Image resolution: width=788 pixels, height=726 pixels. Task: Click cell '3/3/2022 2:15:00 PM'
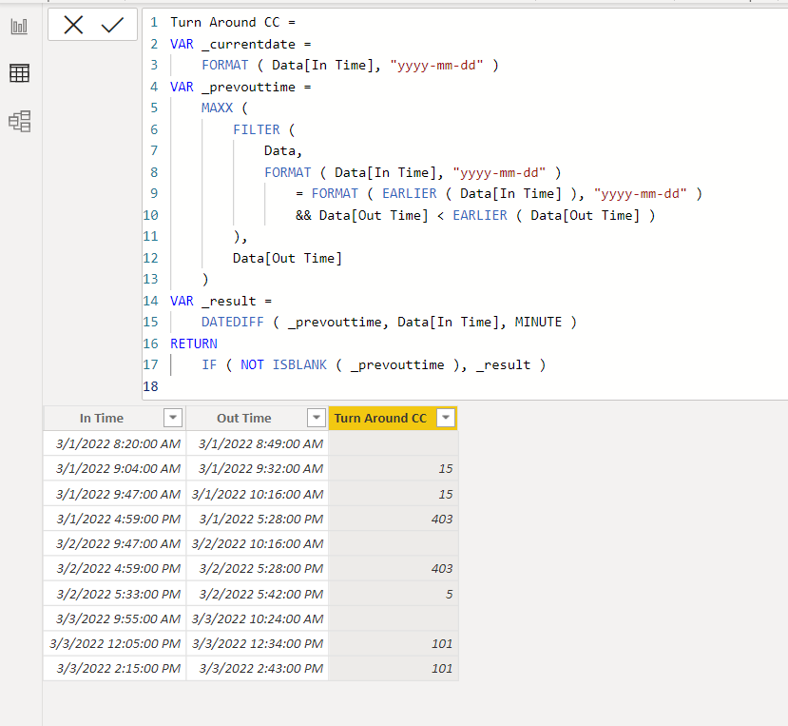115,668
